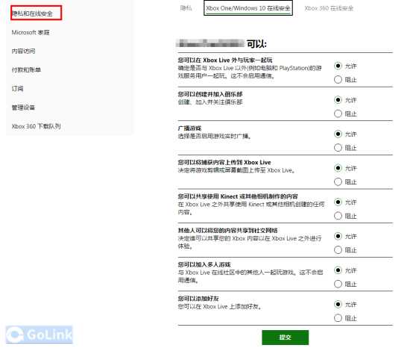
Task: Click the 可以: section title
Action: point(256,44)
